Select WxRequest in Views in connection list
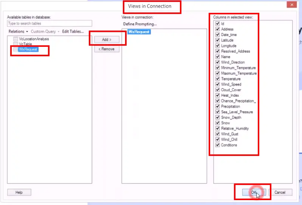 tap(139, 32)
